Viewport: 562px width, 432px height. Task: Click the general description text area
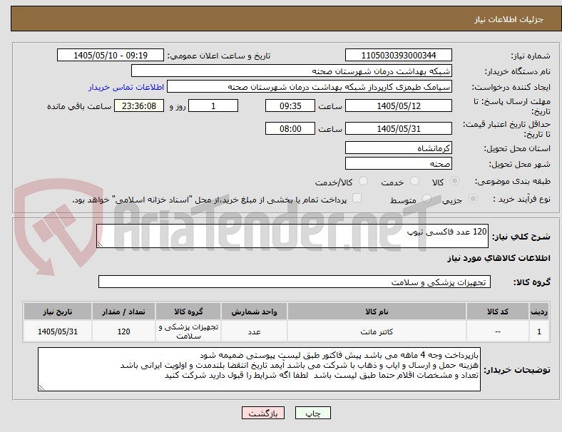coord(292,236)
